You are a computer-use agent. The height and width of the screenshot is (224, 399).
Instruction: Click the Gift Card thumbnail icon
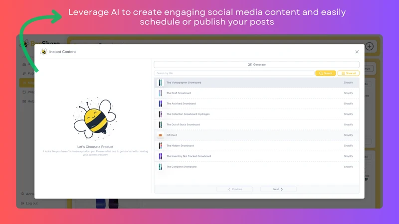pyautogui.click(x=160, y=135)
